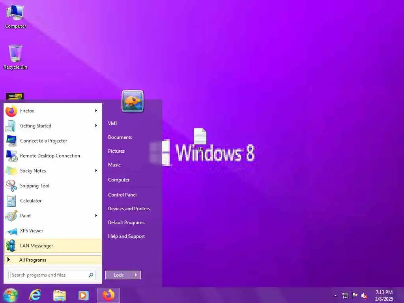This screenshot has width=404, height=303.
Task: Click the Sticky Notes icon
Action: tap(11, 170)
